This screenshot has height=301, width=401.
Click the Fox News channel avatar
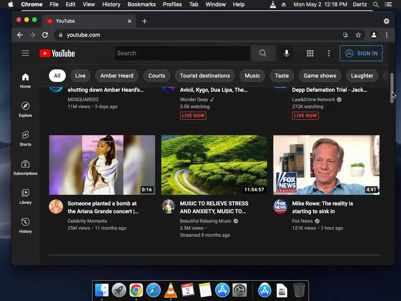point(280,207)
